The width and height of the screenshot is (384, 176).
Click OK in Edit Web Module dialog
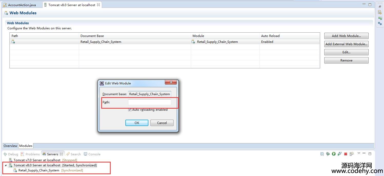[x=137, y=123]
